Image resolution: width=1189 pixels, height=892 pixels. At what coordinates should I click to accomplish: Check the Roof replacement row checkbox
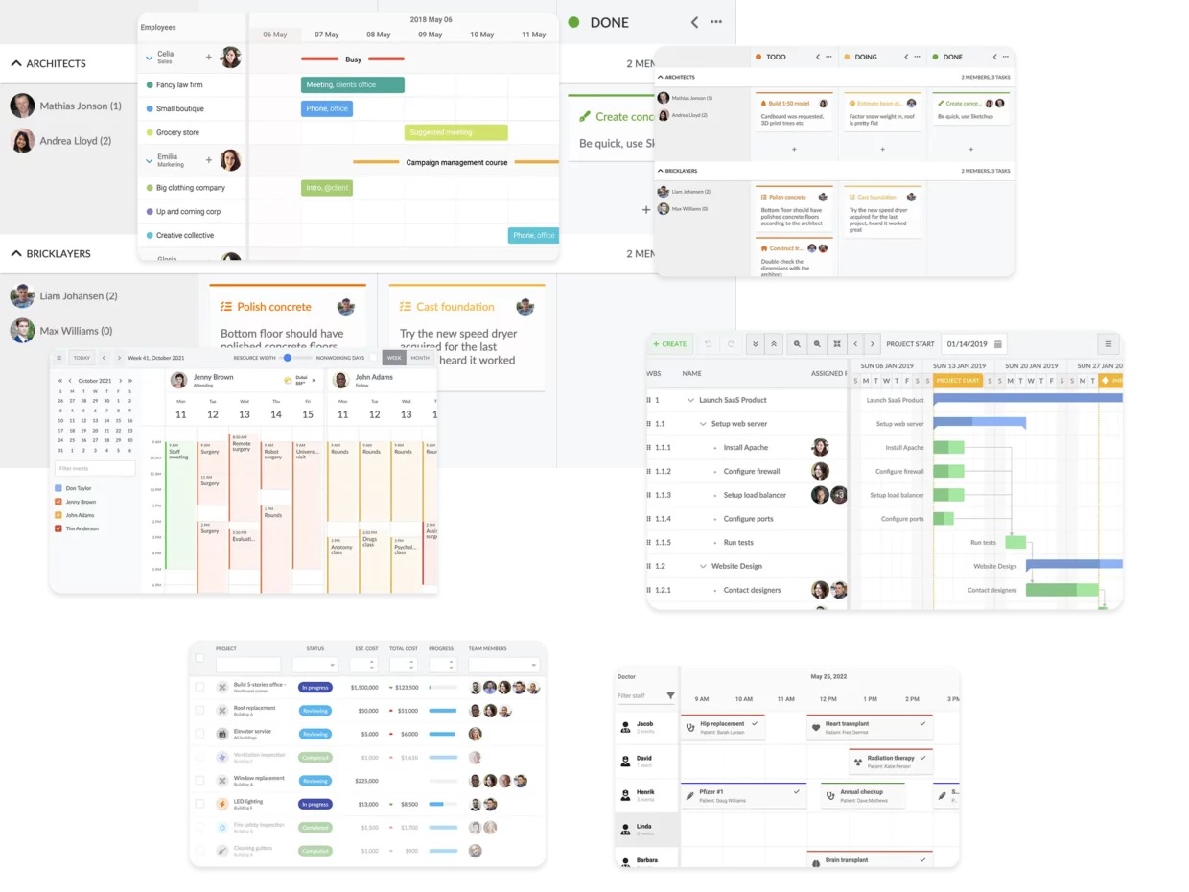[199, 711]
